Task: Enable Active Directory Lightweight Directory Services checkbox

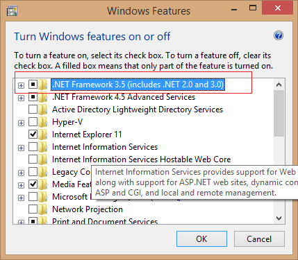Action: pyautogui.click(x=33, y=110)
